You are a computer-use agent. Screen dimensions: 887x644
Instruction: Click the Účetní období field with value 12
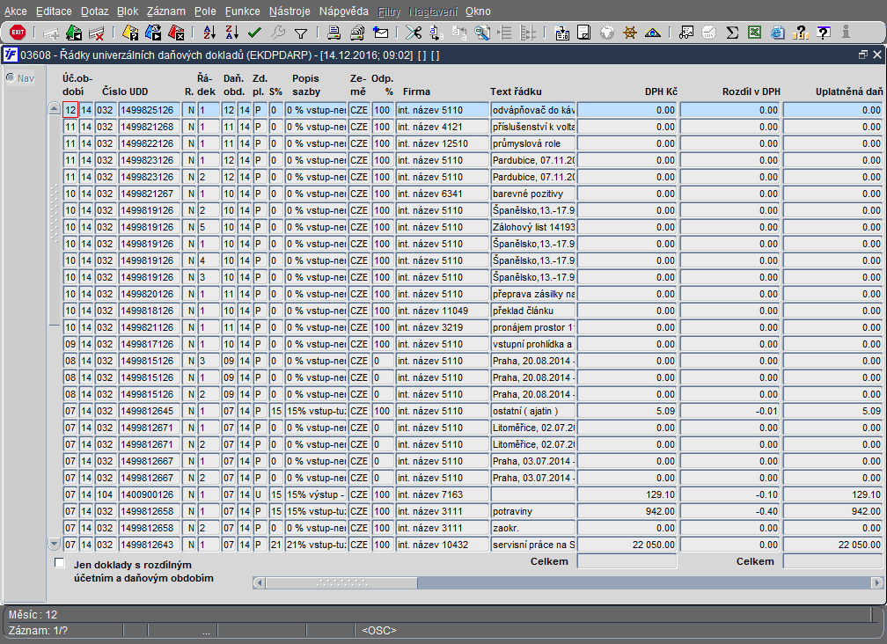pyautogui.click(x=70, y=110)
